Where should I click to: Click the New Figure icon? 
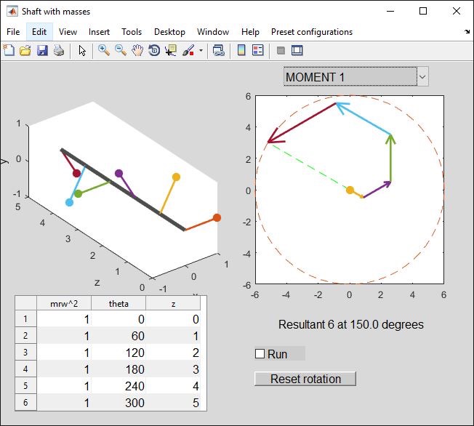coord(9,51)
